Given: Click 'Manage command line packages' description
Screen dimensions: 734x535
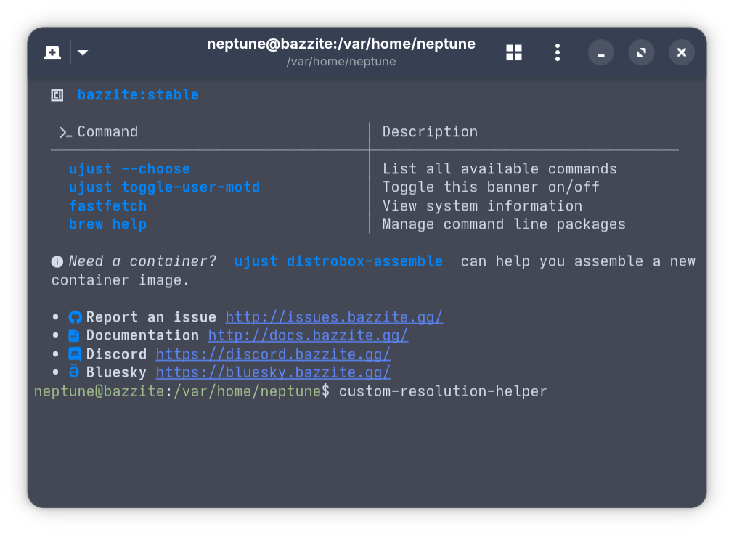Looking at the screenshot, I should click(x=504, y=224).
